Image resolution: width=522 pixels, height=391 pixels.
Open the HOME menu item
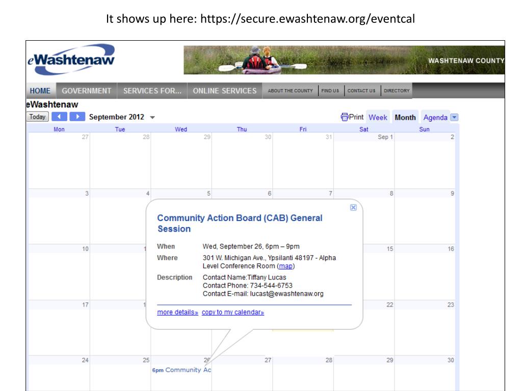pos(40,91)
